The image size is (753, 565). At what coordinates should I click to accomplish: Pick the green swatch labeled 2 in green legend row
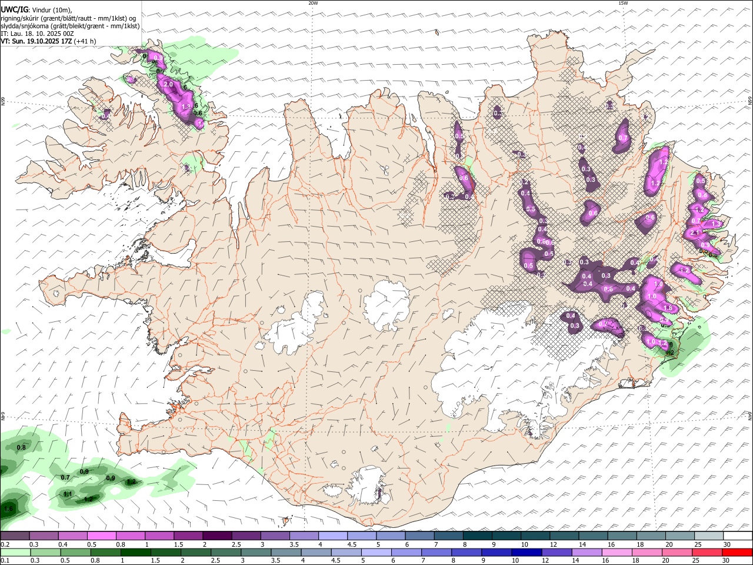tap(195, 553)
